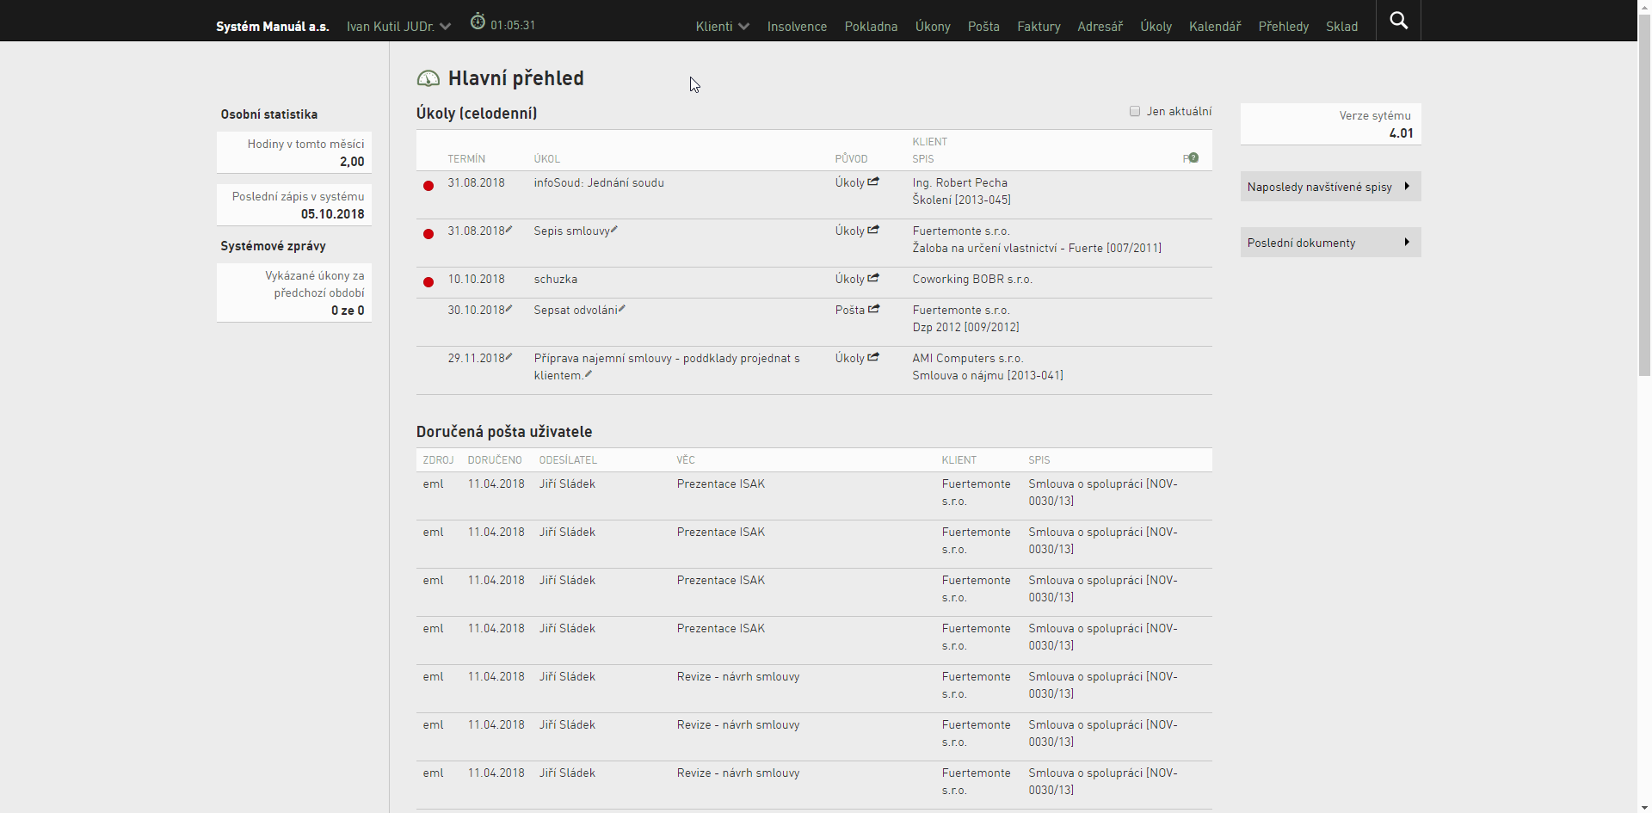This screenshot has height=813, width=1652.
Task: Click red status dot for schuzka task
Action: pyautogui.click(x=428, y=282)
